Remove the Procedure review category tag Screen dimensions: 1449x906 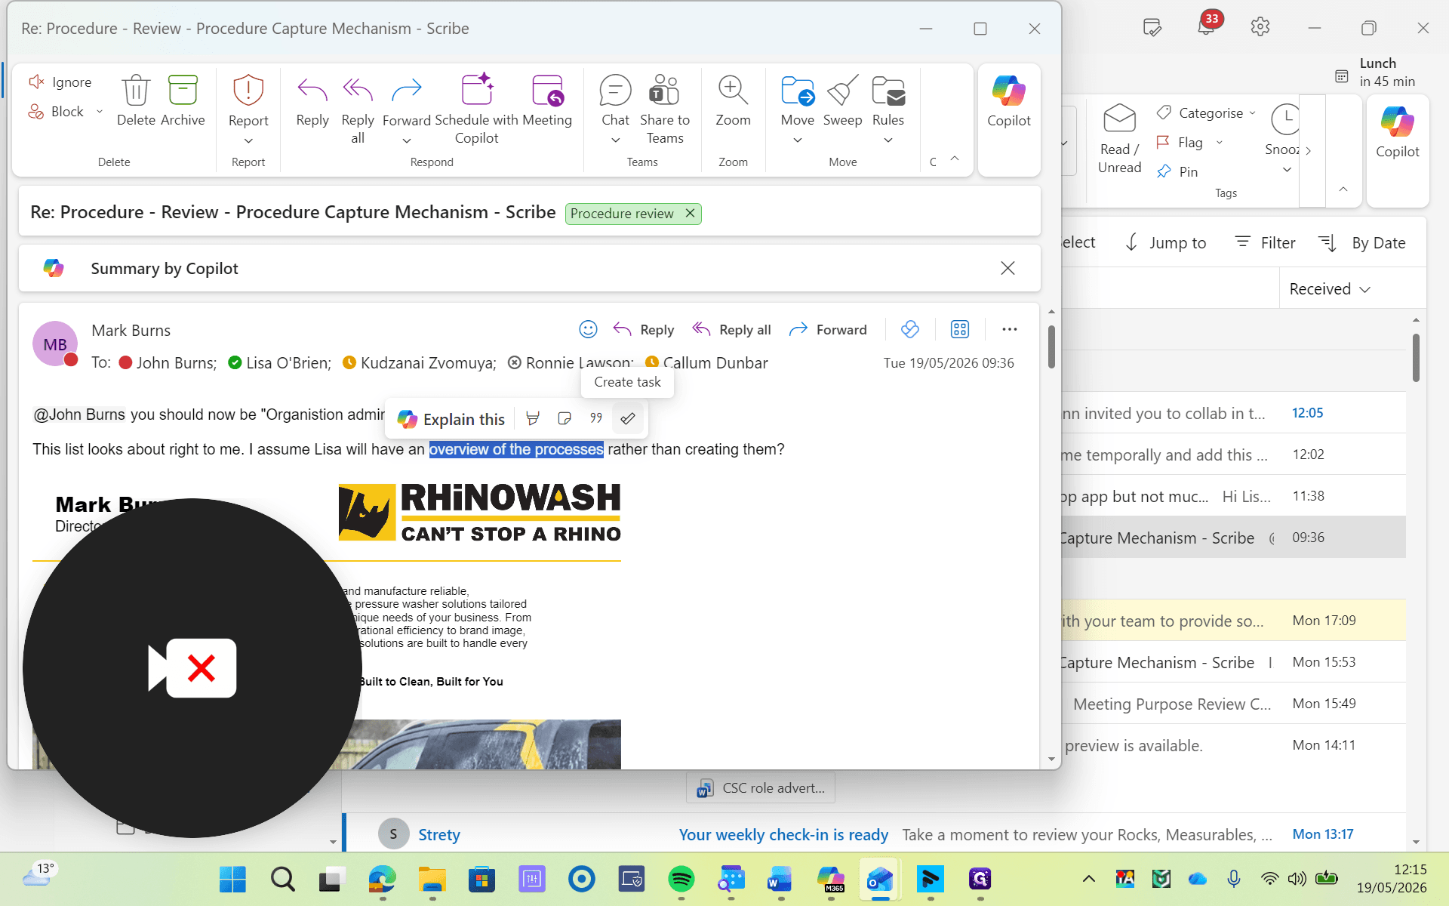(x=690, y=214)
